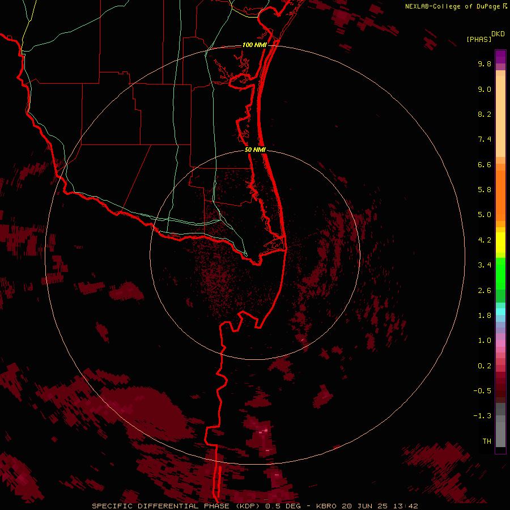
Task: Click the 1.0 legend value
Action: click(x=484, y=341)
